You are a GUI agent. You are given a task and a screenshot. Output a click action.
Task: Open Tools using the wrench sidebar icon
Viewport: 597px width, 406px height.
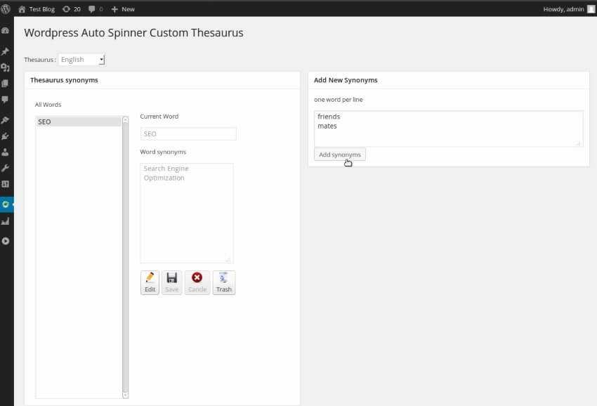coord(6,169)
